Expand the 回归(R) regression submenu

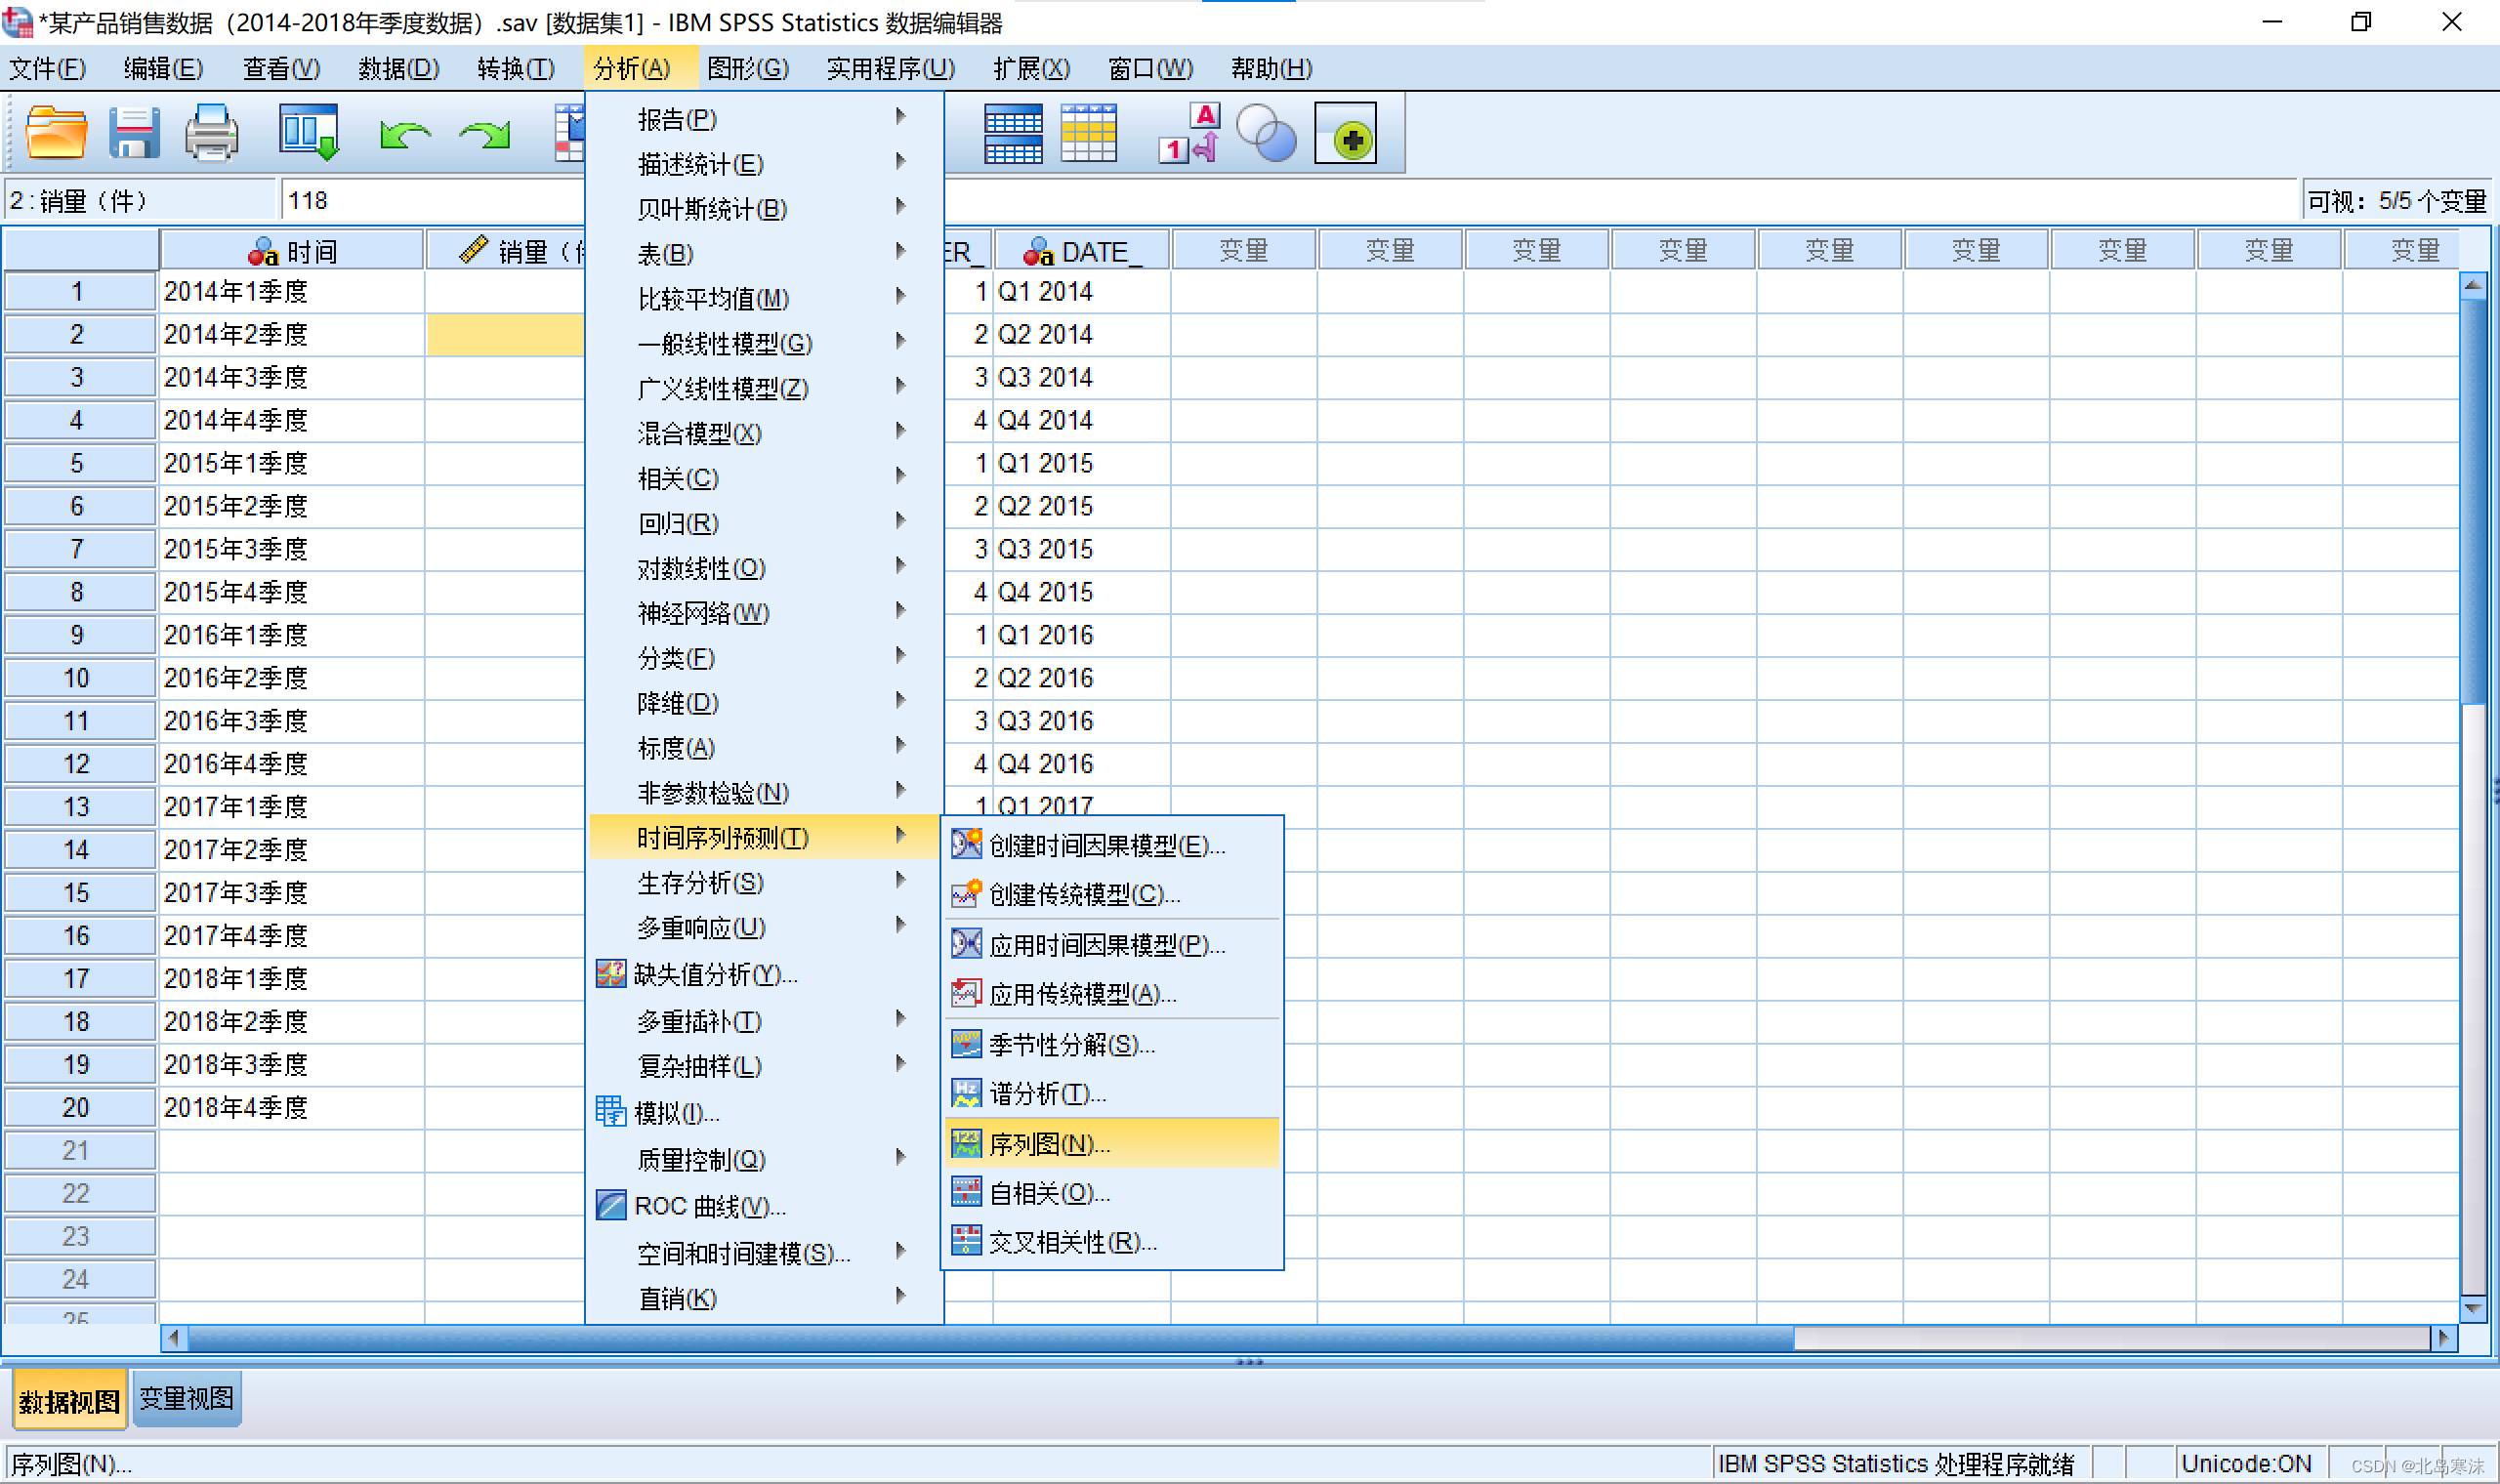coord(680,523)
